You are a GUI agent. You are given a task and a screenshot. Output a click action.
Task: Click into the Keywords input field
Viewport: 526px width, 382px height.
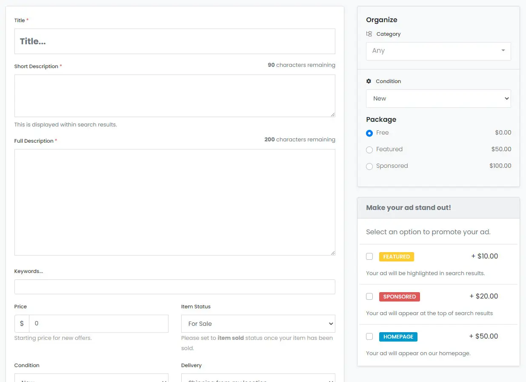(x=175, y=287)
